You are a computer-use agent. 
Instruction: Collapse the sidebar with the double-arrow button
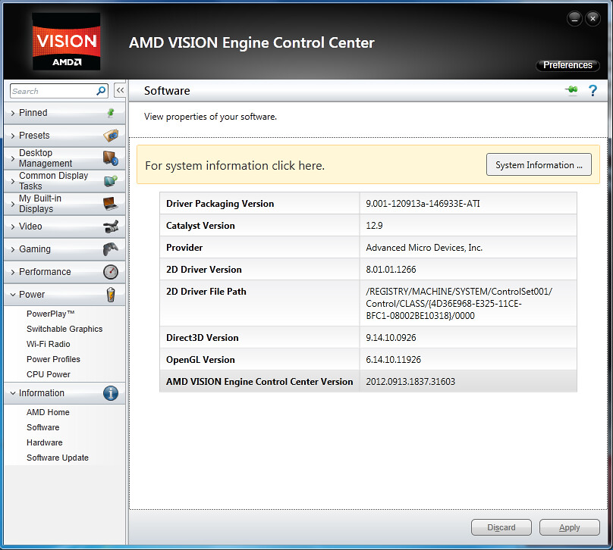120,91
